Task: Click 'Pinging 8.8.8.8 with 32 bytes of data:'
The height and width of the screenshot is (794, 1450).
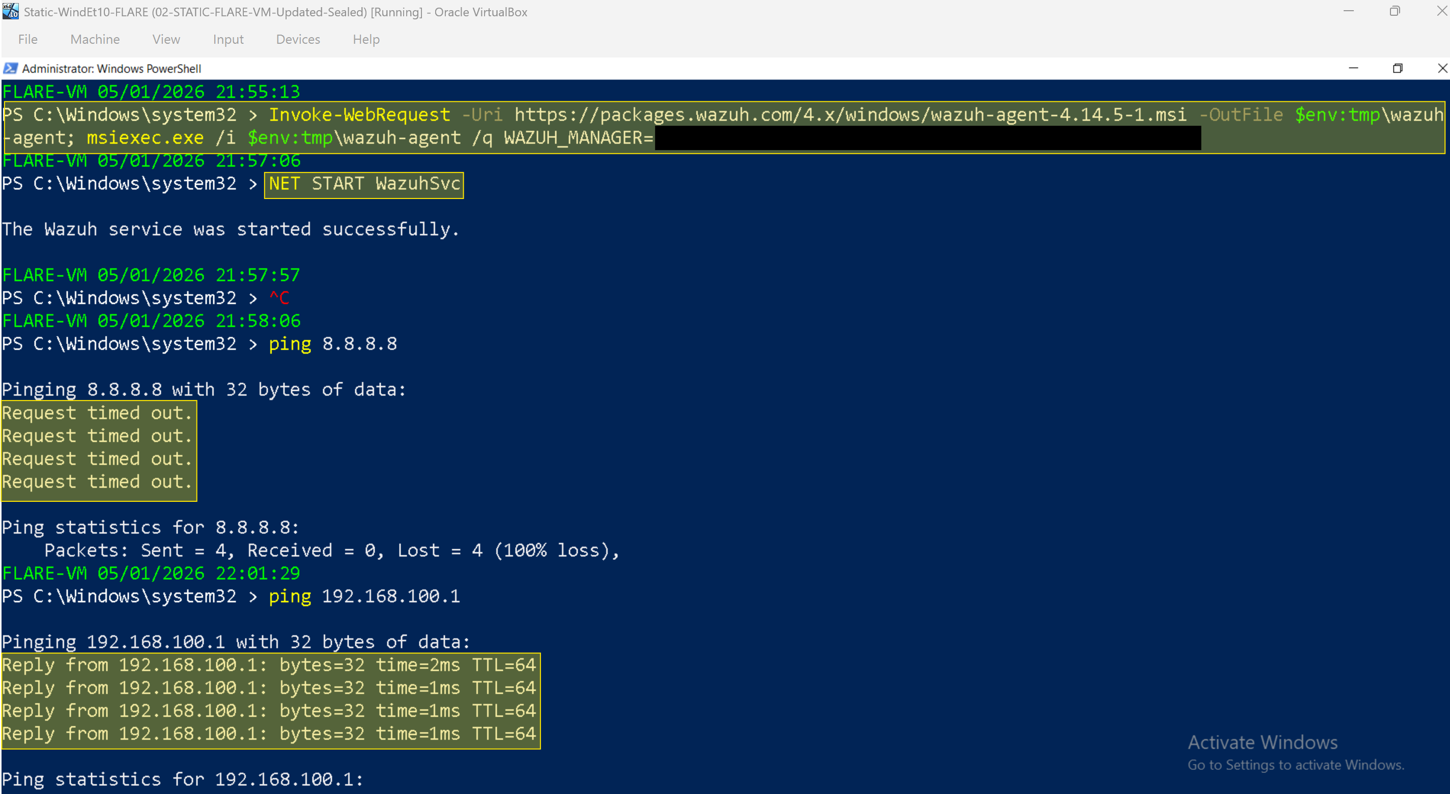Action: pos(204,390)
